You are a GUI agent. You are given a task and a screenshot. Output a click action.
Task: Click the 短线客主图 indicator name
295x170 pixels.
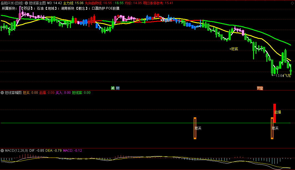pos(37,3)
